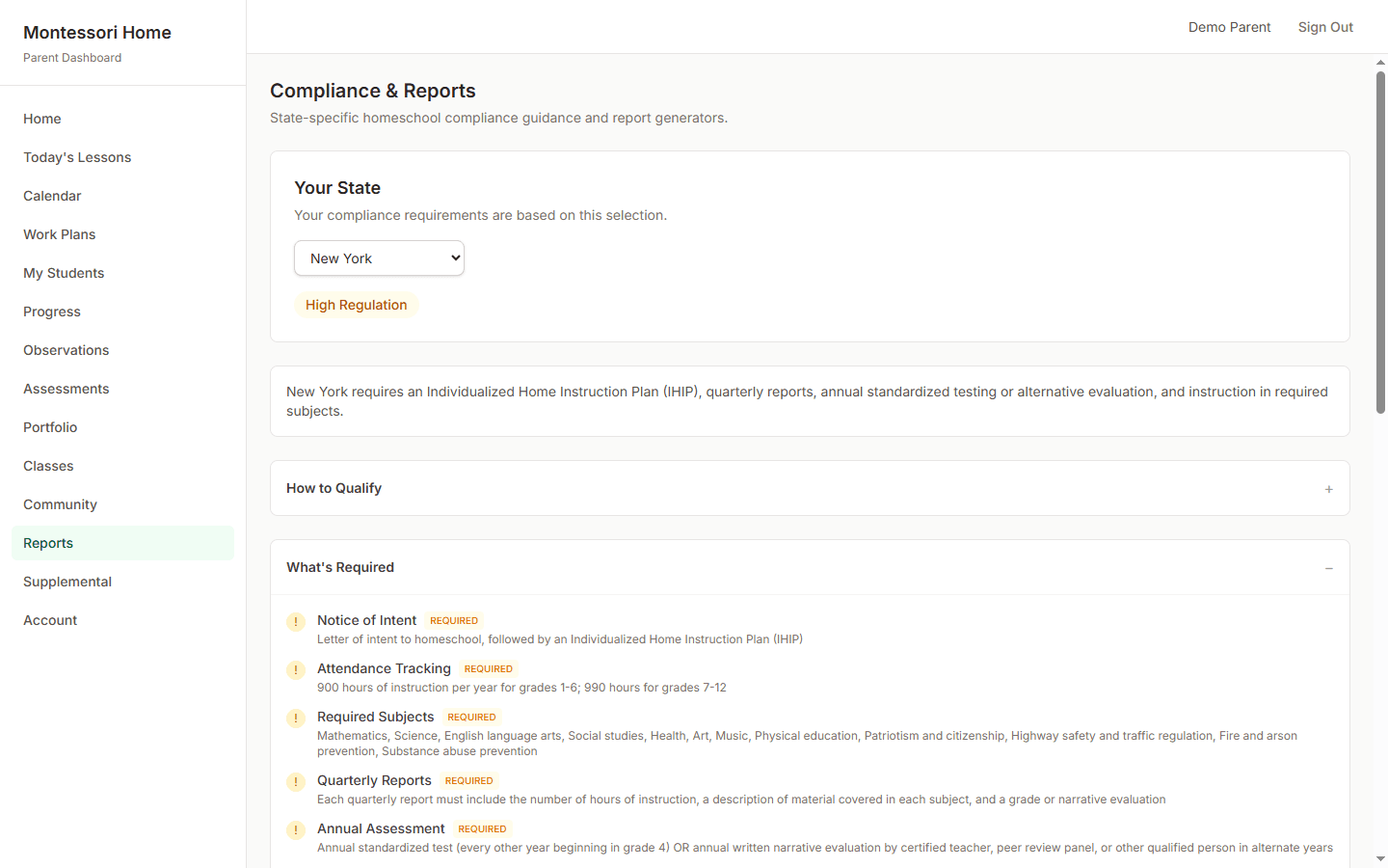Viewport: 1388px width, 868px height.
Task: Click the Attendance Tracking alert icon
Action: [296, 670]
